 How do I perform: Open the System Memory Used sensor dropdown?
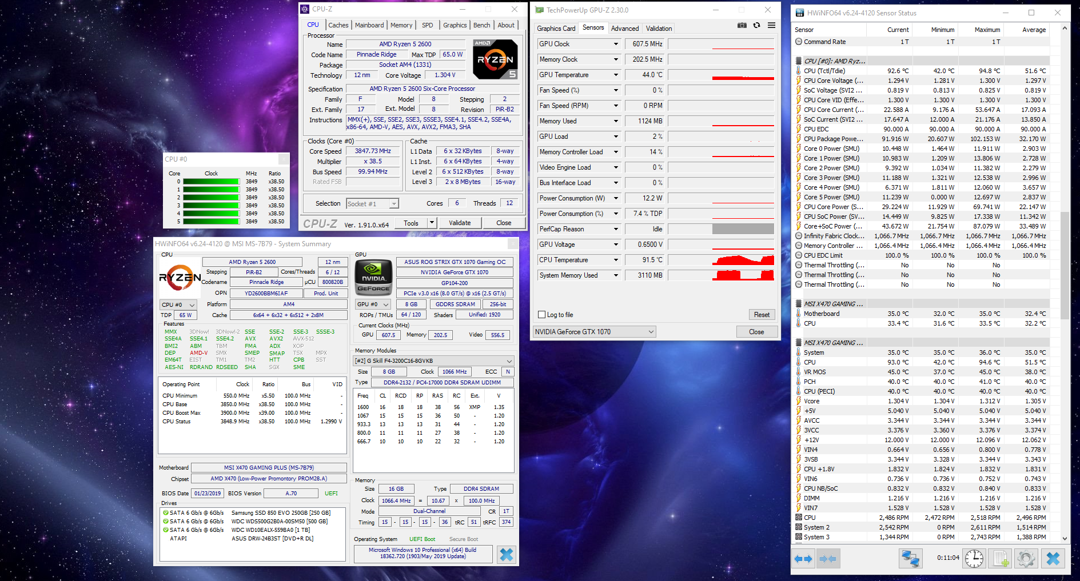coord(616,275)
